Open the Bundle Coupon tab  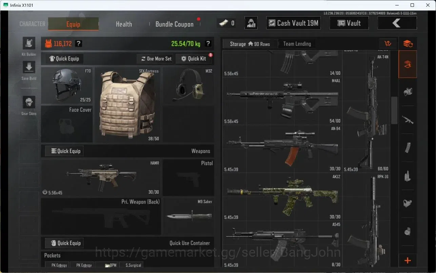(174, 24)
